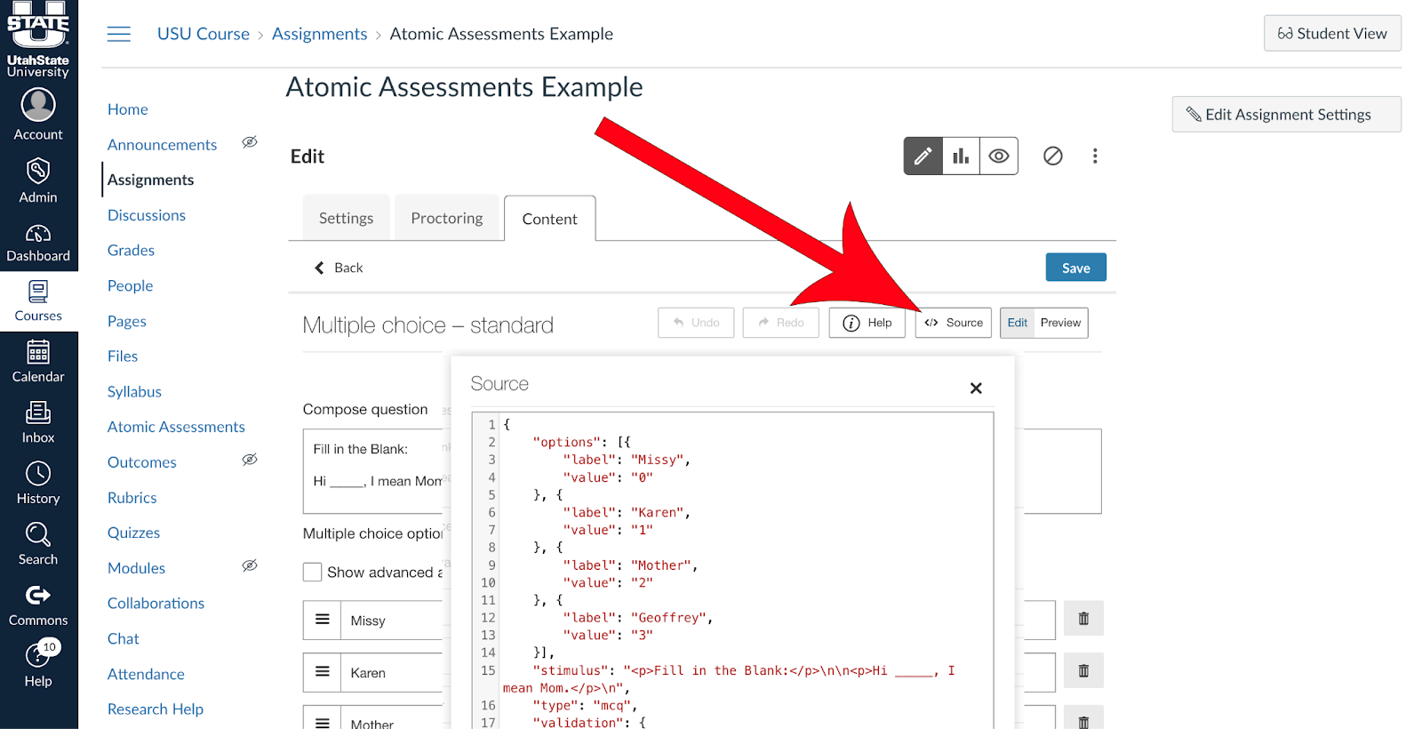This screenshot has width=1422, height=729.
Task: Open Search in global navigation
Action: coord(38,544)
